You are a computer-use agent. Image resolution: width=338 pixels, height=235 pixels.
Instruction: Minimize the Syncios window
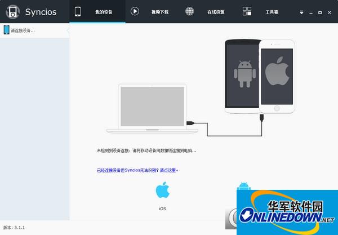tap(311, 13)
